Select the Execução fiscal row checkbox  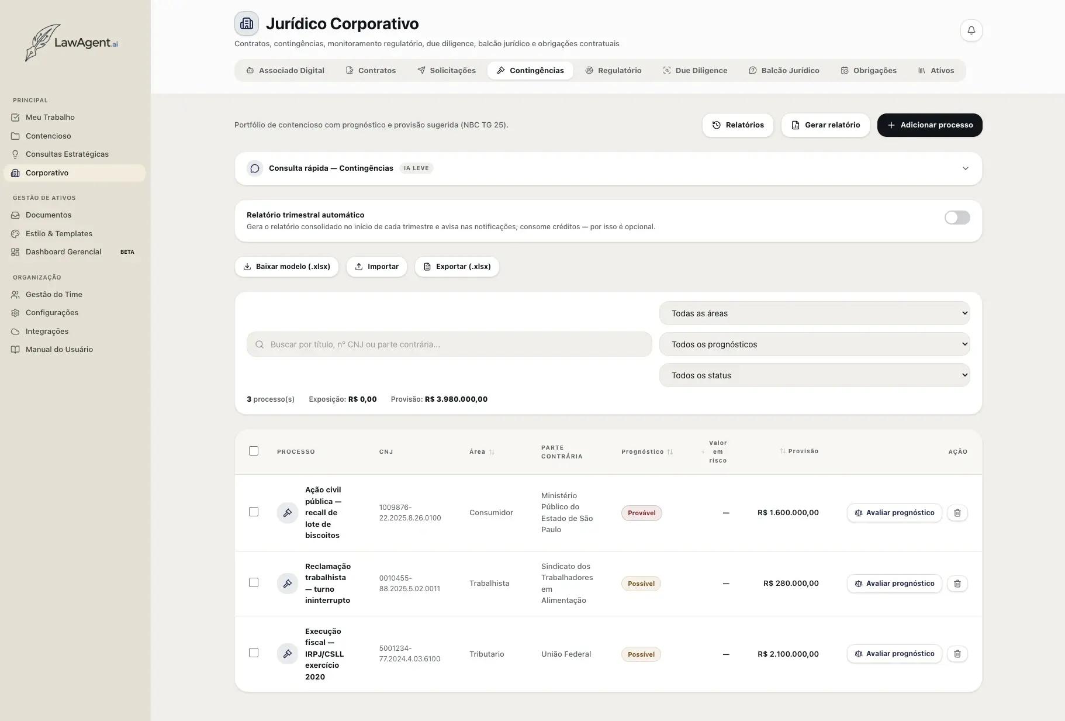(254, 653)
